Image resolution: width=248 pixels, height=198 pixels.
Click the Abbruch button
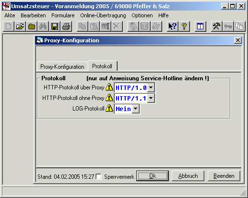click(188, 176)
